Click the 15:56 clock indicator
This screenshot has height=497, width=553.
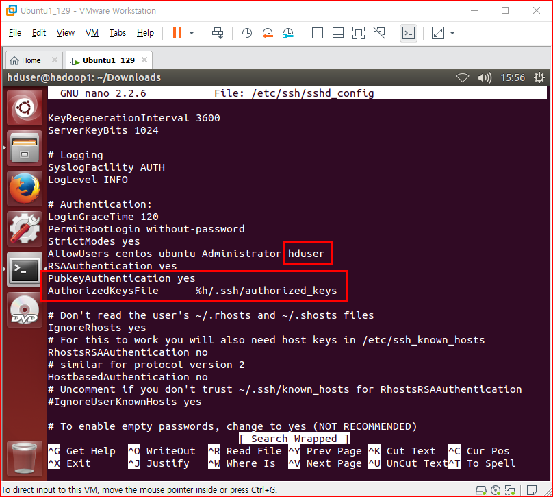coord(513,77)
